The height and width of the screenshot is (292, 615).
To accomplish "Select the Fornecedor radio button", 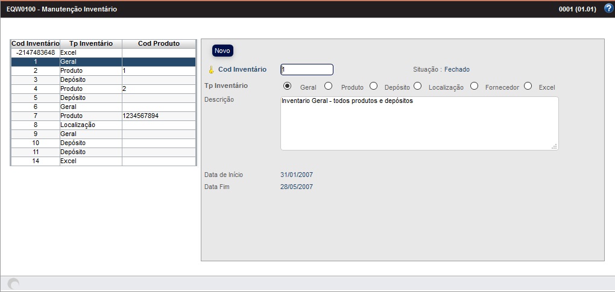I will coord(474,86).
